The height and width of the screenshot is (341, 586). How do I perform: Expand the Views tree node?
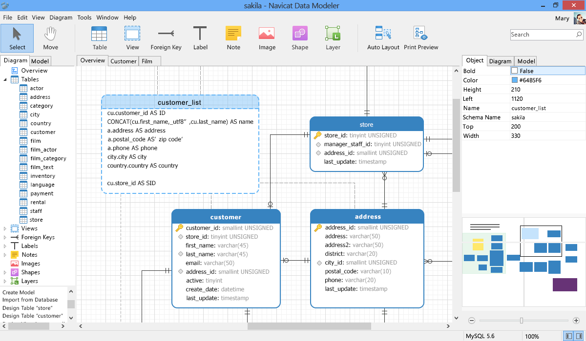(x=5, y=228)
